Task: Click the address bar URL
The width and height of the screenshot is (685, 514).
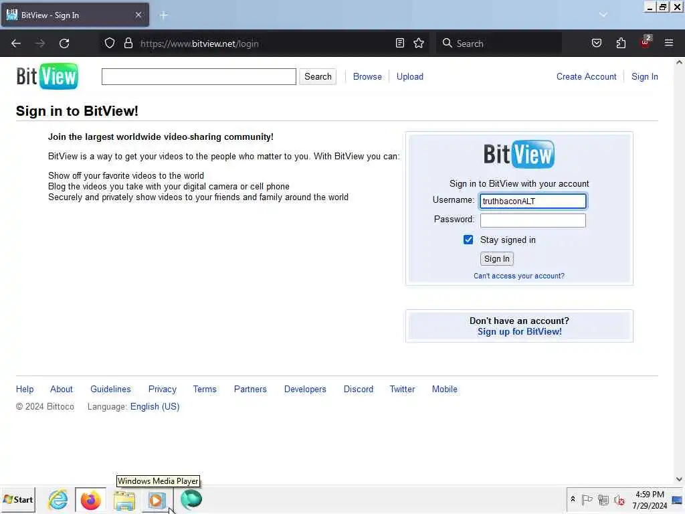Action: point(199,44)
